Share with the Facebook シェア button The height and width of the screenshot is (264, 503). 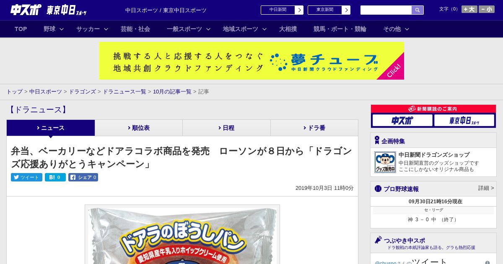click(x=83, y=177)
